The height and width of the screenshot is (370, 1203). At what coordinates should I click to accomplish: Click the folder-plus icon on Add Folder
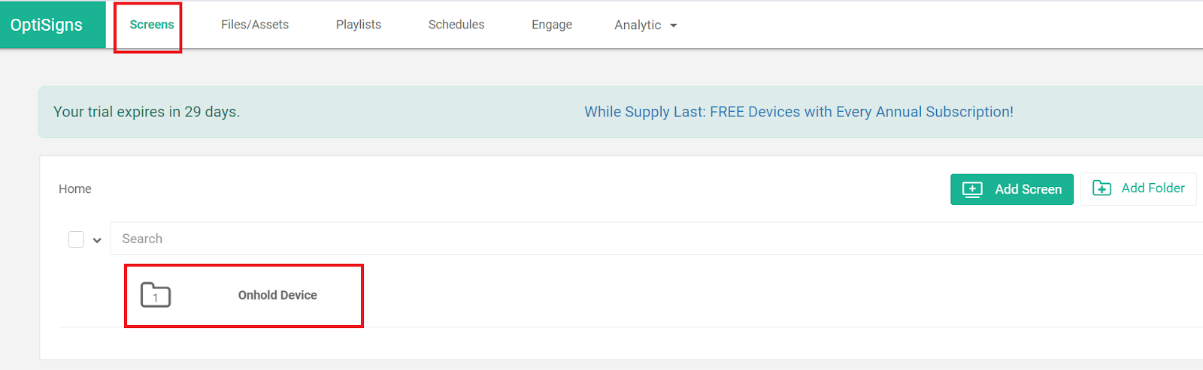[x=1101, y=188]
